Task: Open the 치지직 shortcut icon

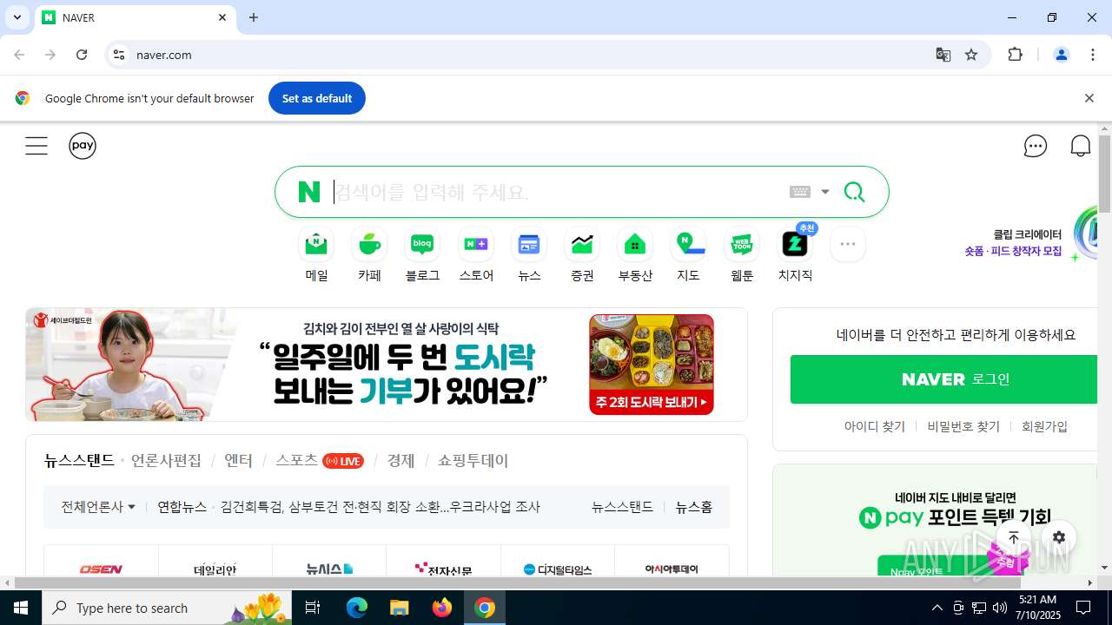Action: 795,245
